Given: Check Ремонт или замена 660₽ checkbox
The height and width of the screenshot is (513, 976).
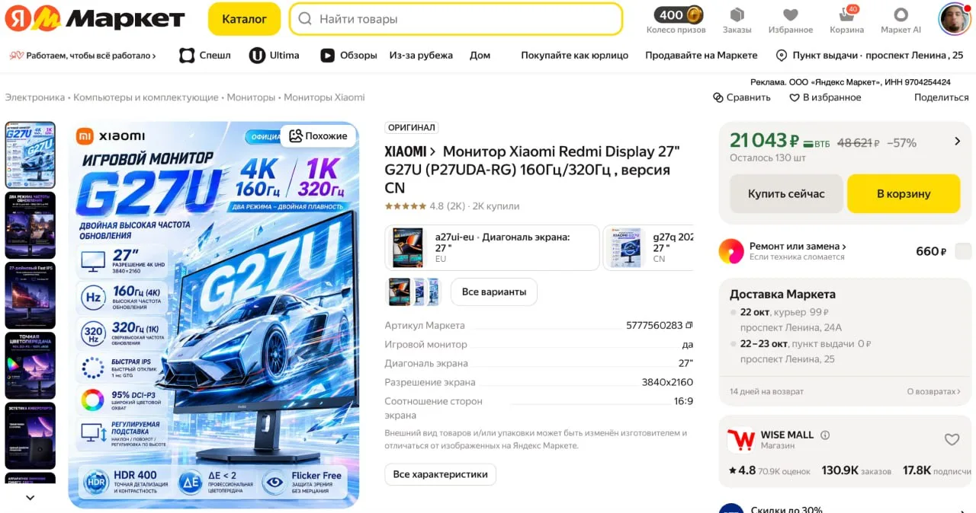Looking at the screenshot, I should point(963,251).
